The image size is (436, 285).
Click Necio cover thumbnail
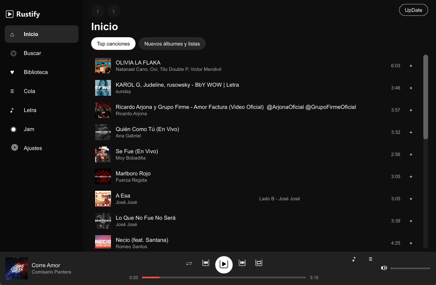103,242
